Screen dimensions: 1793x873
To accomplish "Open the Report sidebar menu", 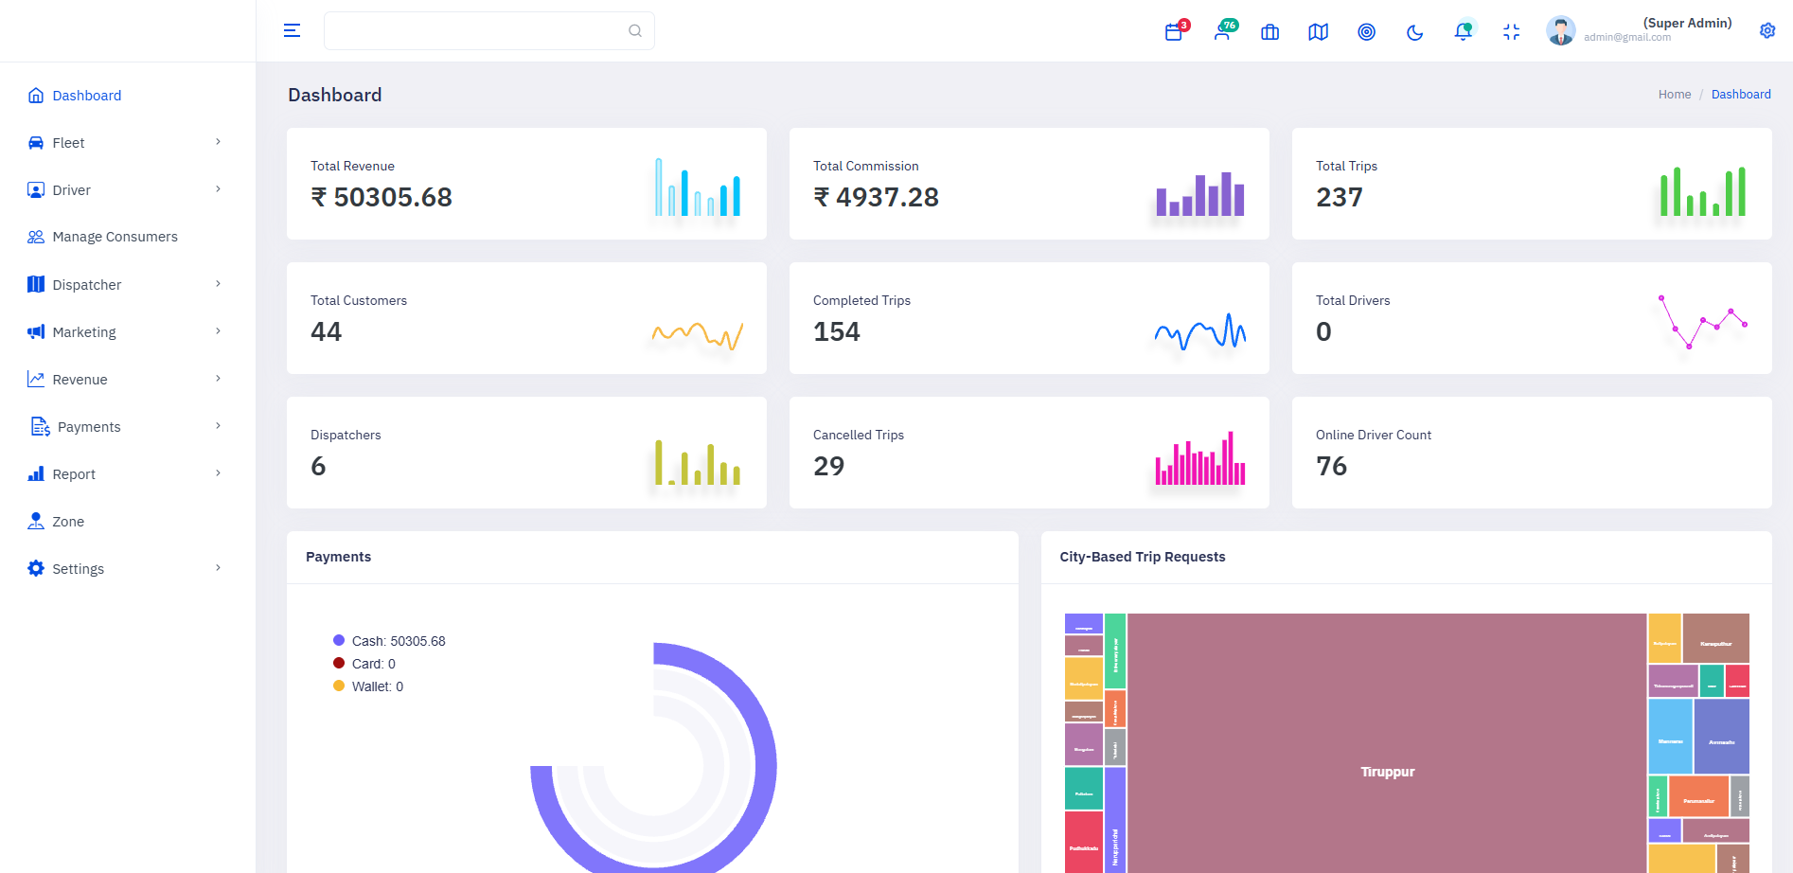I will (128, 474).
